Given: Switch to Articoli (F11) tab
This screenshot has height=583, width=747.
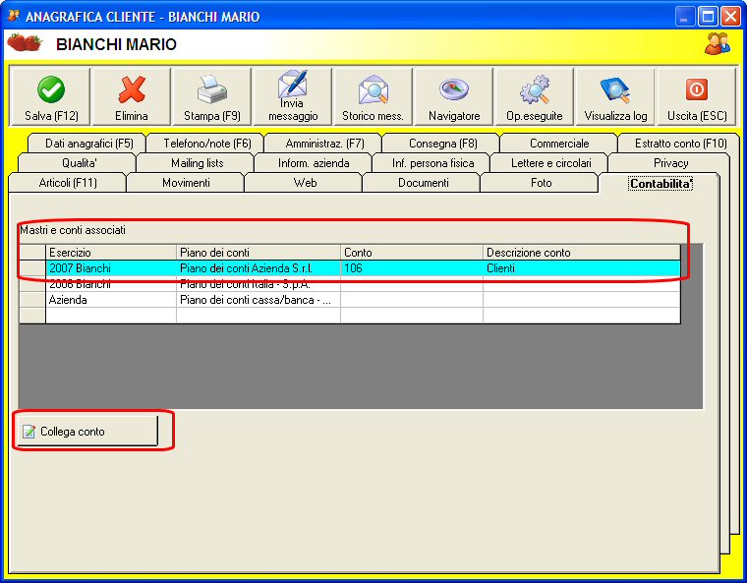Looking at the screenshot, I should 68,183.
